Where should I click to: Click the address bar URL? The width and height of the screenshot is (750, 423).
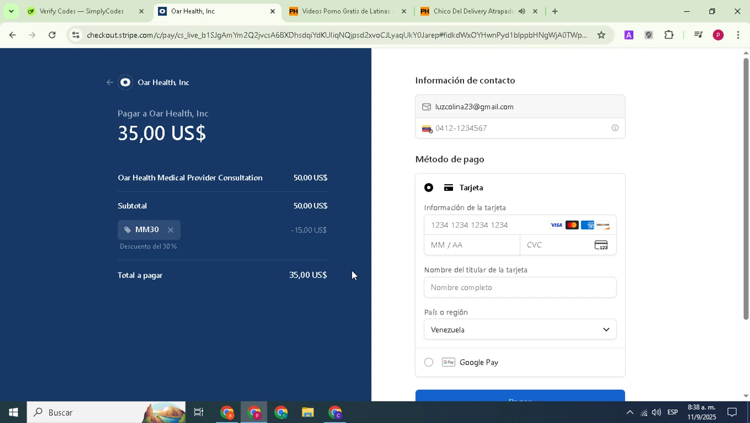(336, 35)
